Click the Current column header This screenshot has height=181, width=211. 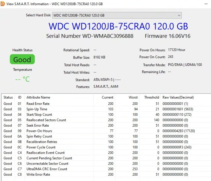pos(104,97)
